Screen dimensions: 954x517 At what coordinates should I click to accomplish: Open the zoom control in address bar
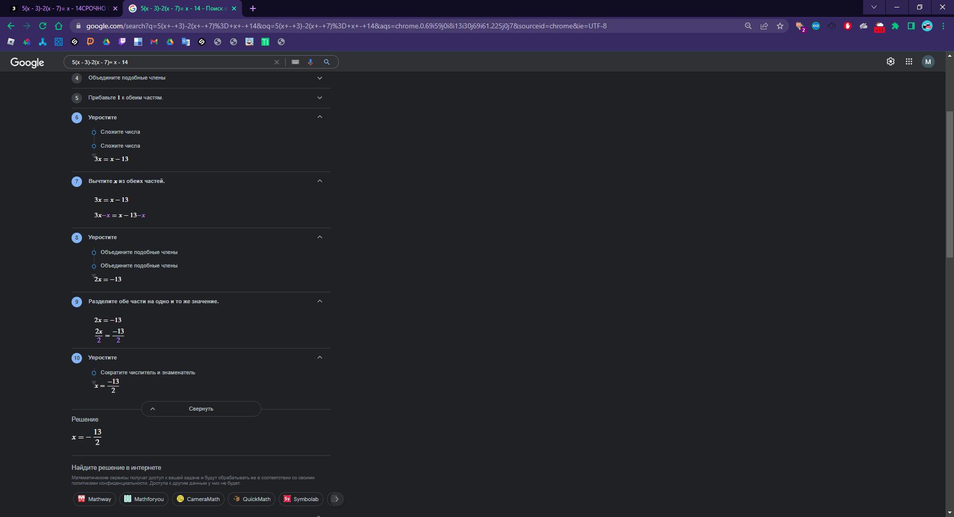[748, 26]
